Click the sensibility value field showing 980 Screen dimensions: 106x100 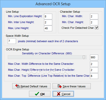pyautogui.click(x=94, y=57)
